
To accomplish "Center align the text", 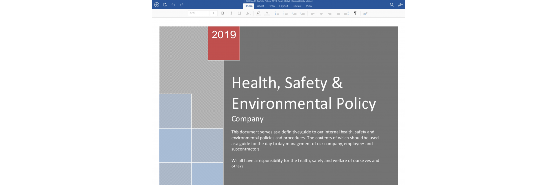I will pyautogui.click(x=321, y=13).
